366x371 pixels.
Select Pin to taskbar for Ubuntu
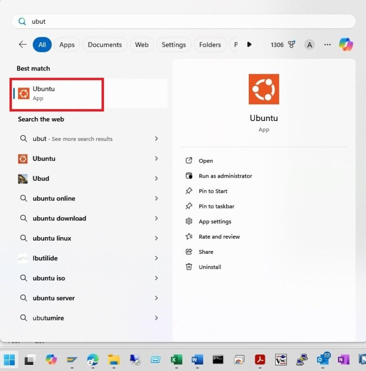tap(216, 206)
